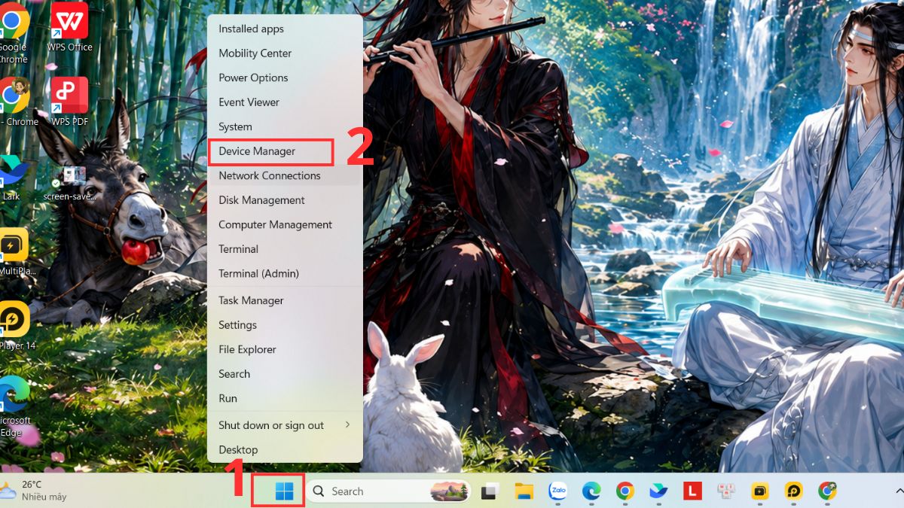Open Task View from the taskbar
The width and height of the screenshot is (904, 508).
point(490,491)
